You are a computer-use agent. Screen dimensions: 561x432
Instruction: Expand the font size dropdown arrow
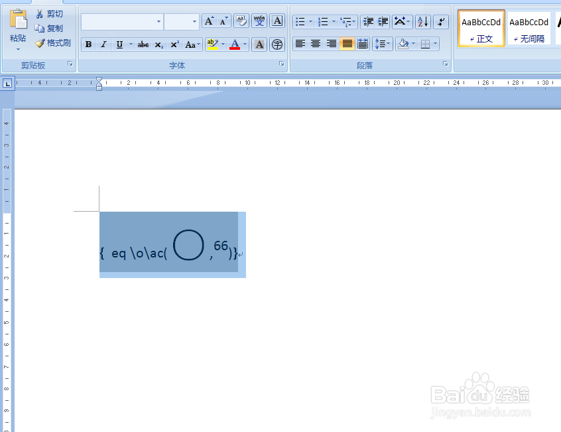tap(194, 22)
